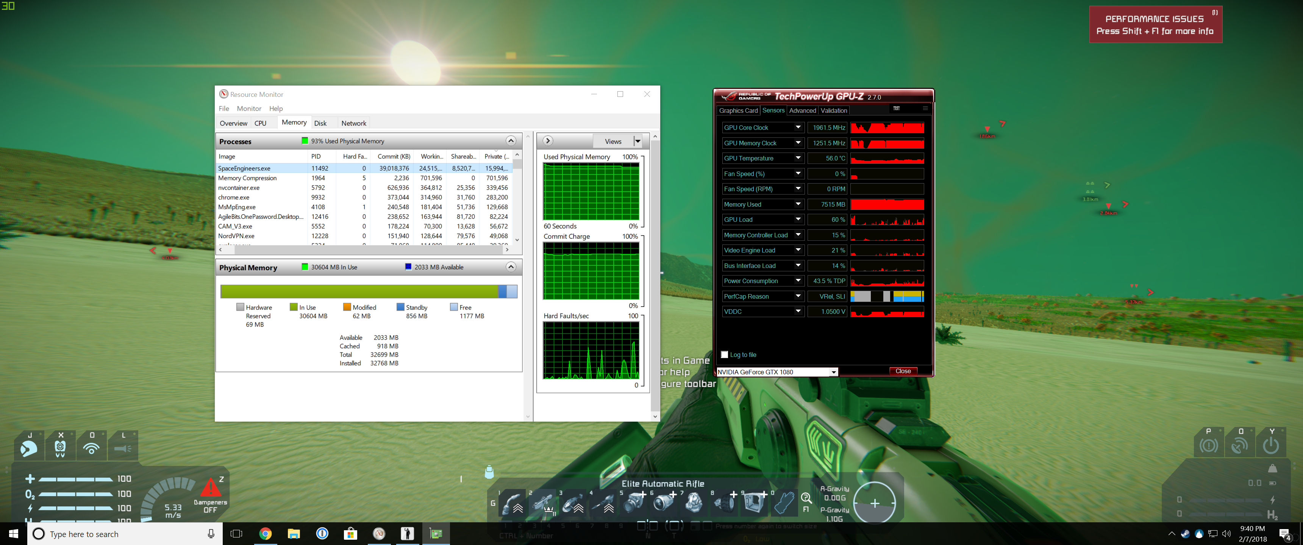Open the File menu in Resource Monitor
The image size is (1303, 545).
point(224,108)
